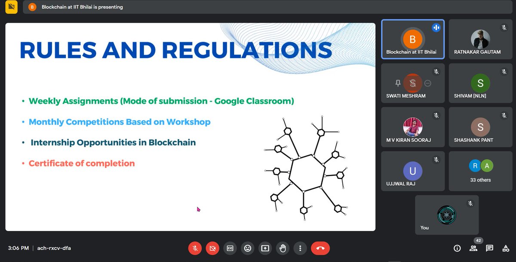Select the SHASHANK PANT participant tile
The height and width of the screenshot is (262, 516).
pos(481,127)
